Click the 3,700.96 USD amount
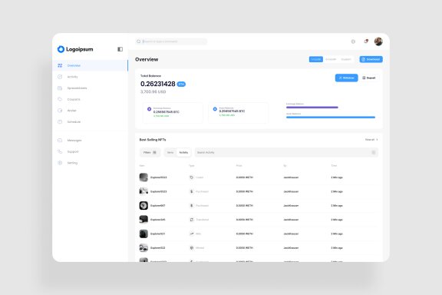 pos(153,91)
